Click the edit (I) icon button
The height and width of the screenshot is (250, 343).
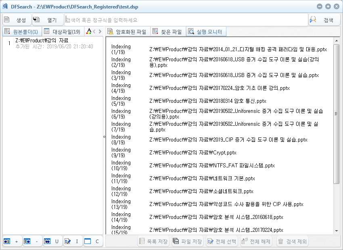click(73, 241)
